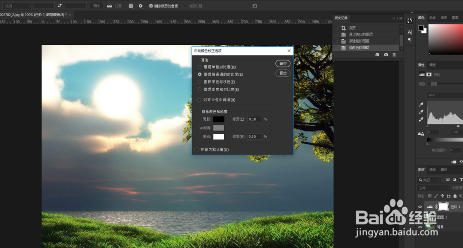Open the 预设 自定 preset dropdown

tap(446, 84)
